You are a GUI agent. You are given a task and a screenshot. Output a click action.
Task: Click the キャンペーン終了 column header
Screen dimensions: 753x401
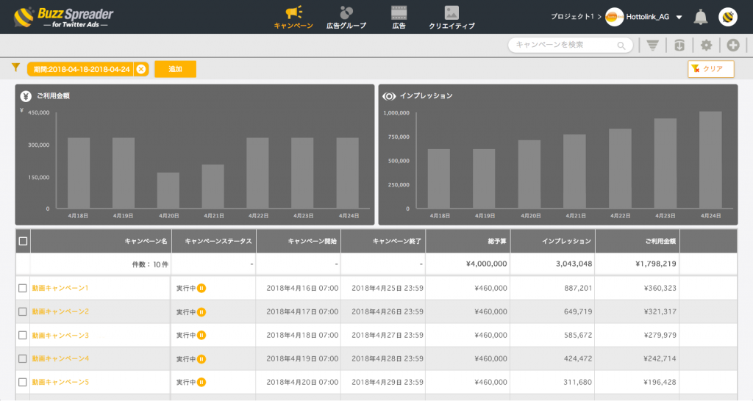(x=383, y=242)
